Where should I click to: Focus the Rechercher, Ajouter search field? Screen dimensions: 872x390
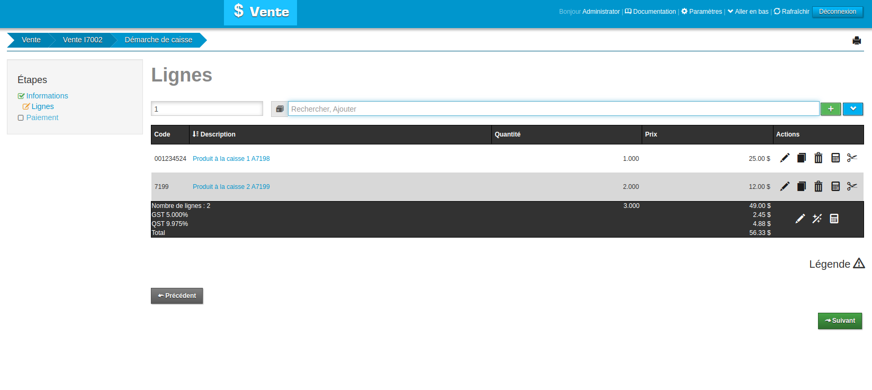tap(553, 109)
